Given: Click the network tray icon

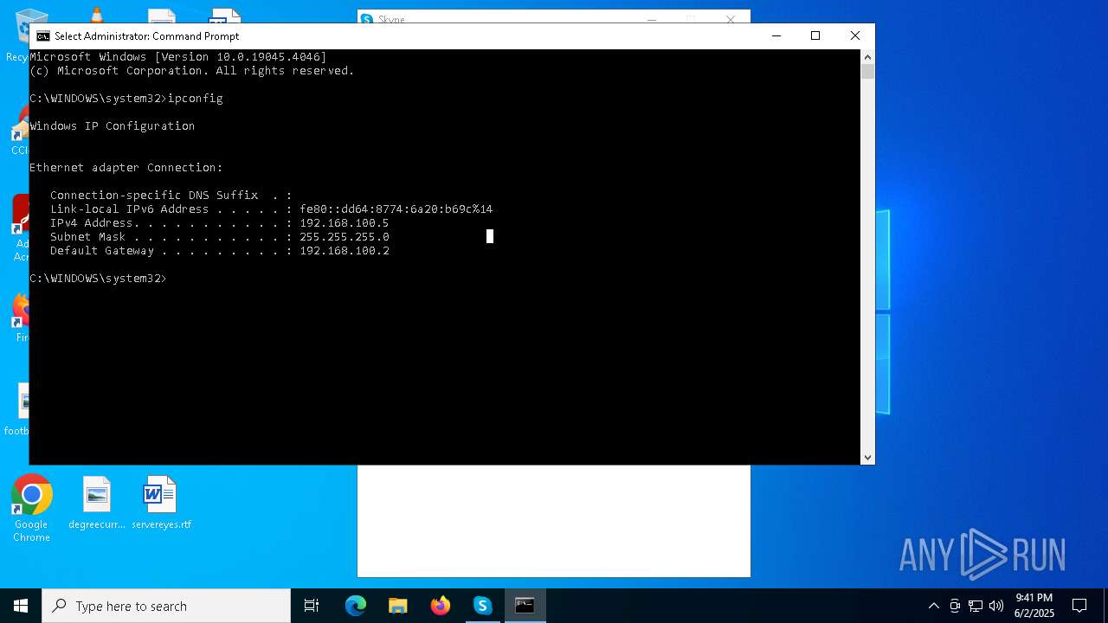Looking at the screenshot, I should click(976, 606).
